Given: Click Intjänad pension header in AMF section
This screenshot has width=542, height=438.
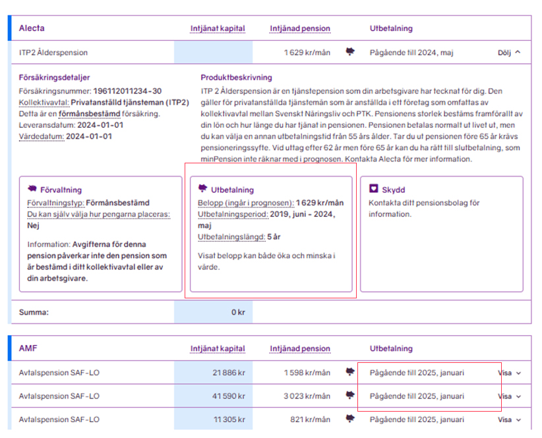Looking at the screenshot, I should tap(300, 348).
